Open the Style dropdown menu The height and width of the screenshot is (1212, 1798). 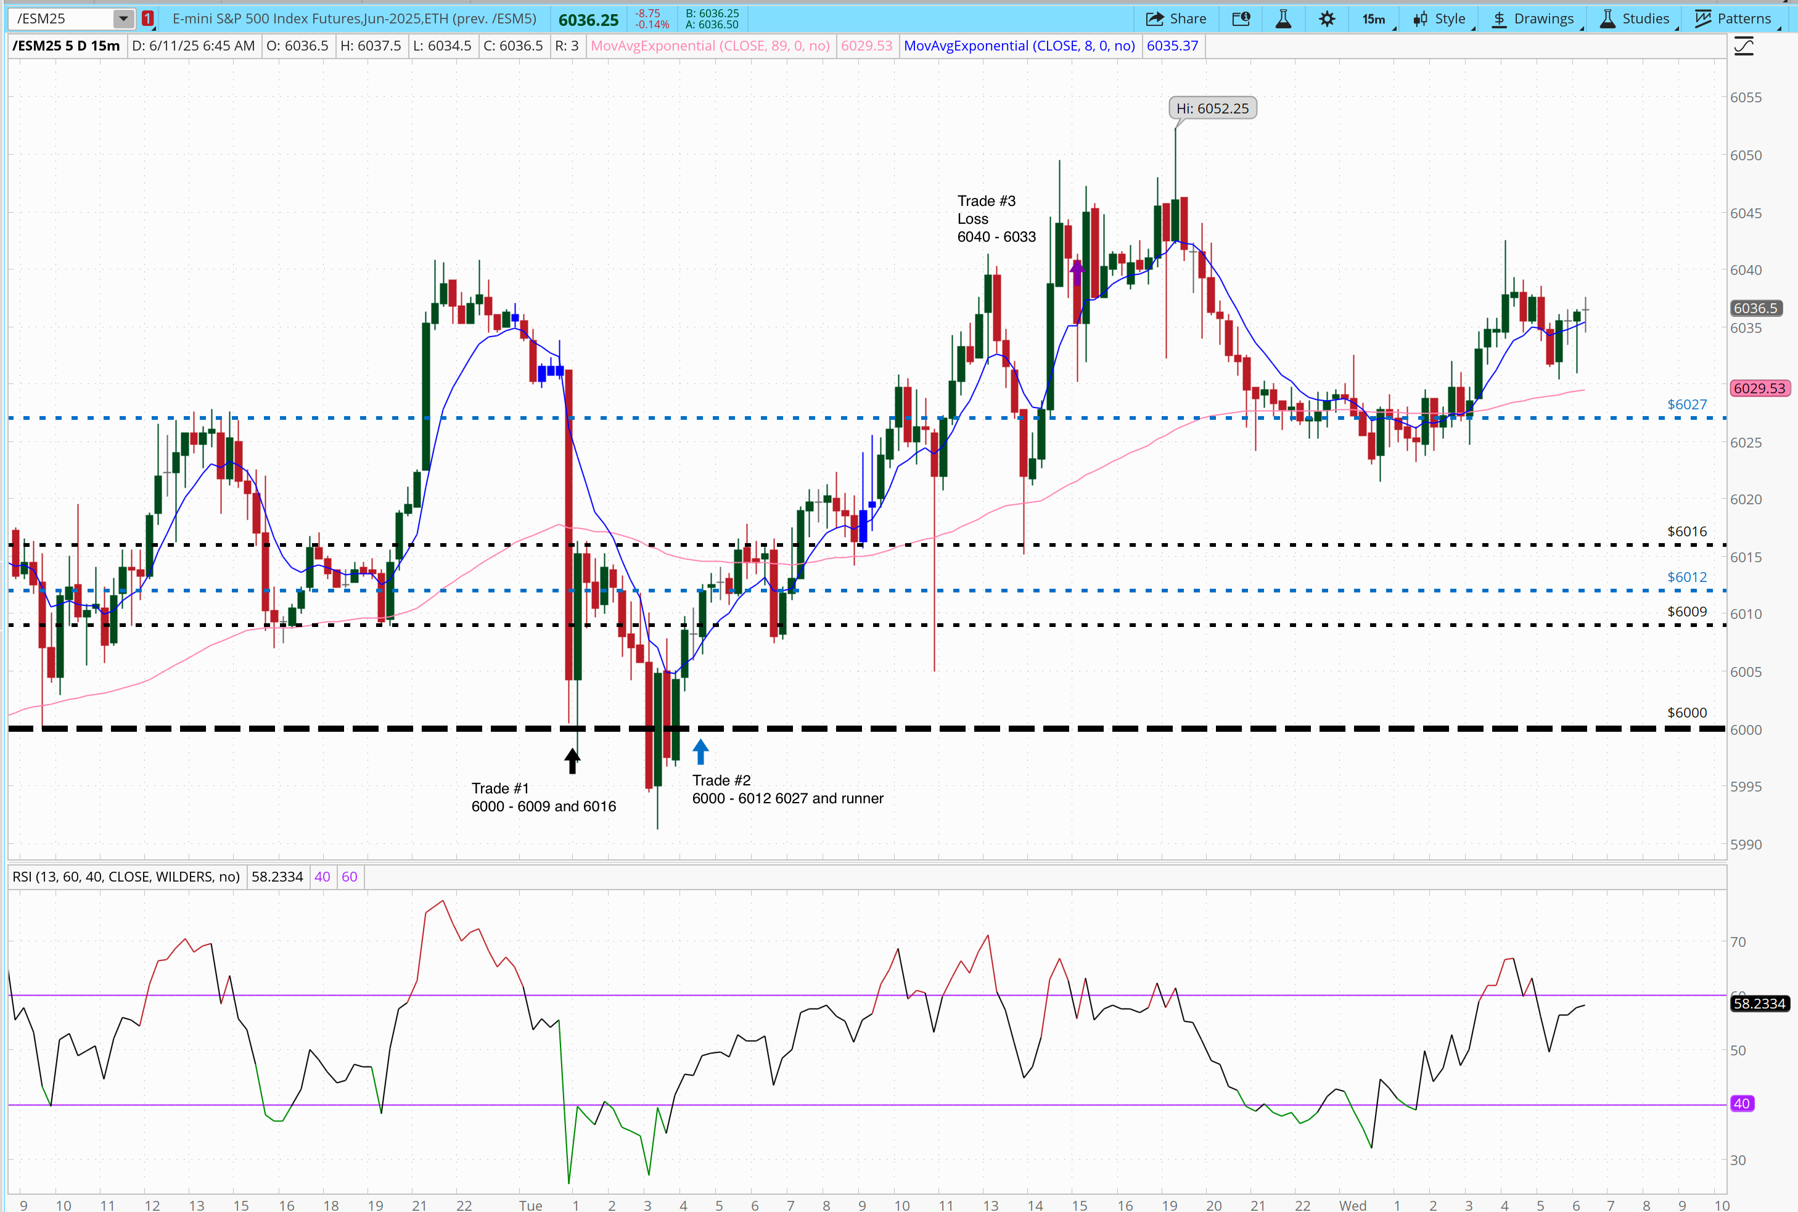pos(1442,18)
